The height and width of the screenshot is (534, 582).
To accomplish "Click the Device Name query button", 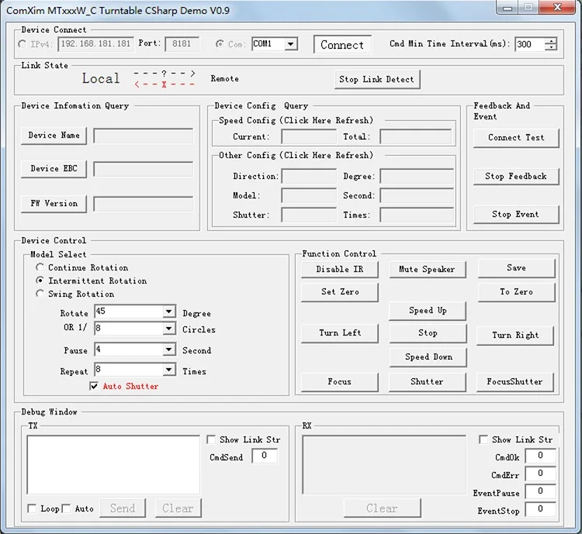I will [54, 136].
